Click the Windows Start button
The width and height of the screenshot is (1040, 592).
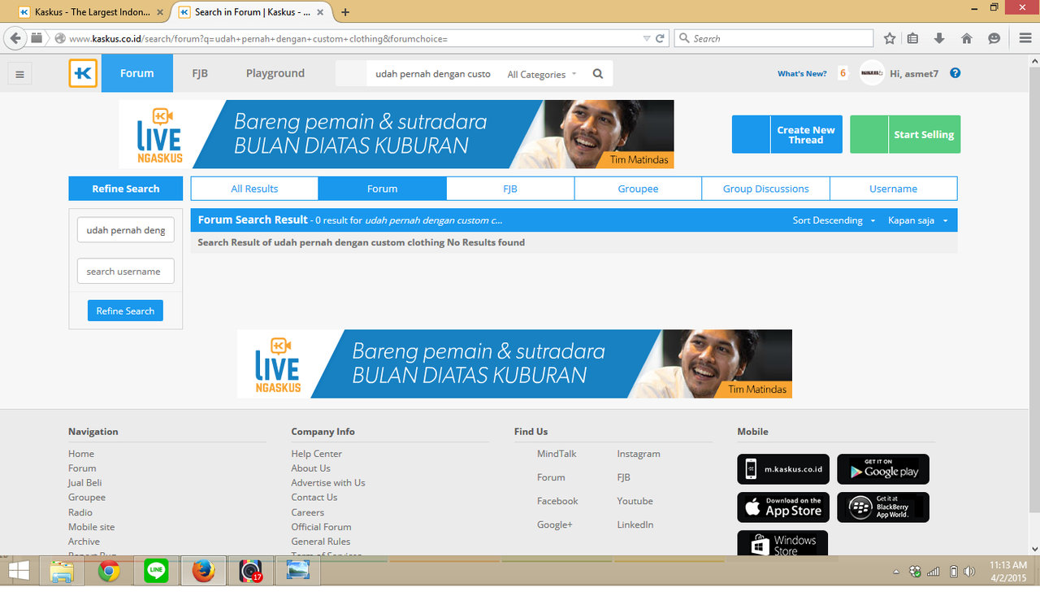18,572
